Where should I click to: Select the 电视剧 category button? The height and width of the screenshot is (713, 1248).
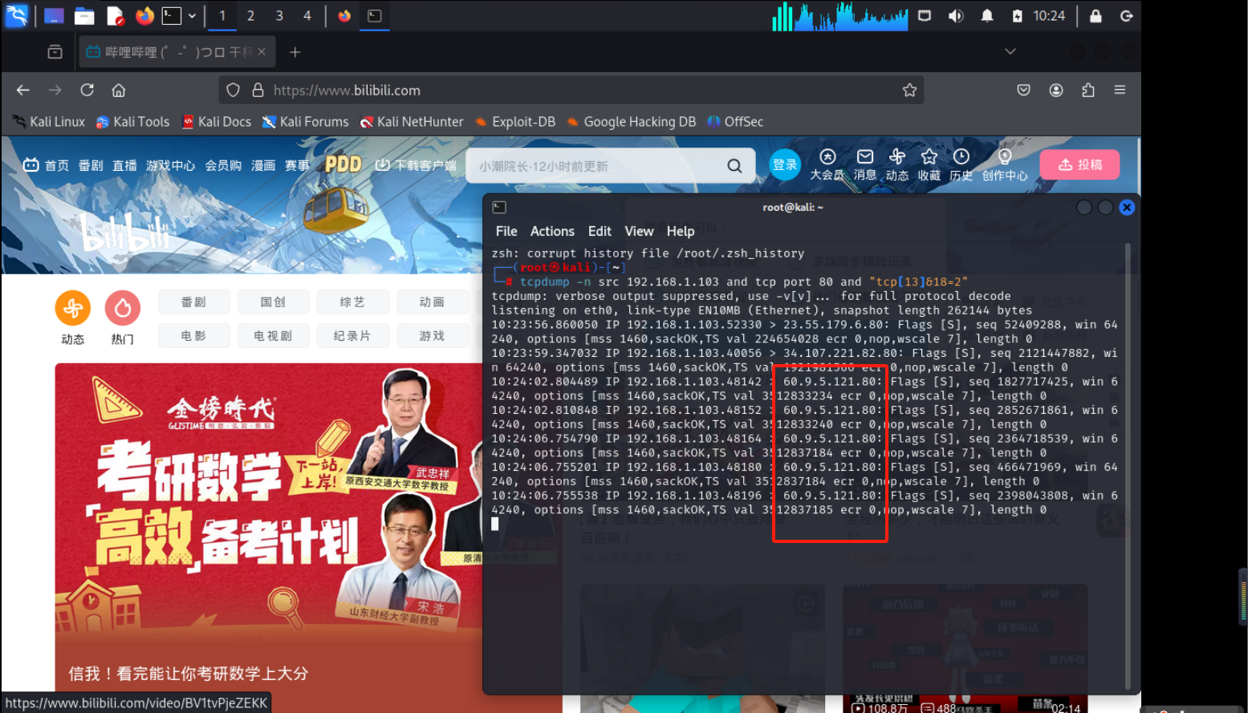273,335
